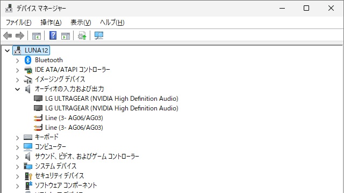Open the 操作(A) menu
344x193 pixels.
(x=51, y=23)
